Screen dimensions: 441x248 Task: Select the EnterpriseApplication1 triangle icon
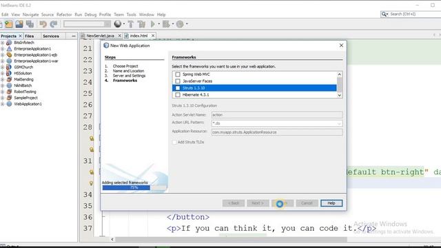(9, 49)
